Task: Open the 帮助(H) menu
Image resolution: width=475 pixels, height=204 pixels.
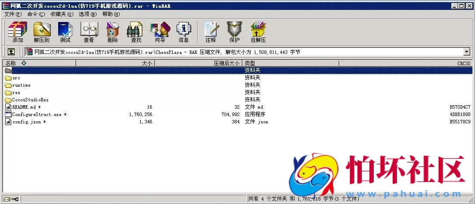Action: (111, 14)
